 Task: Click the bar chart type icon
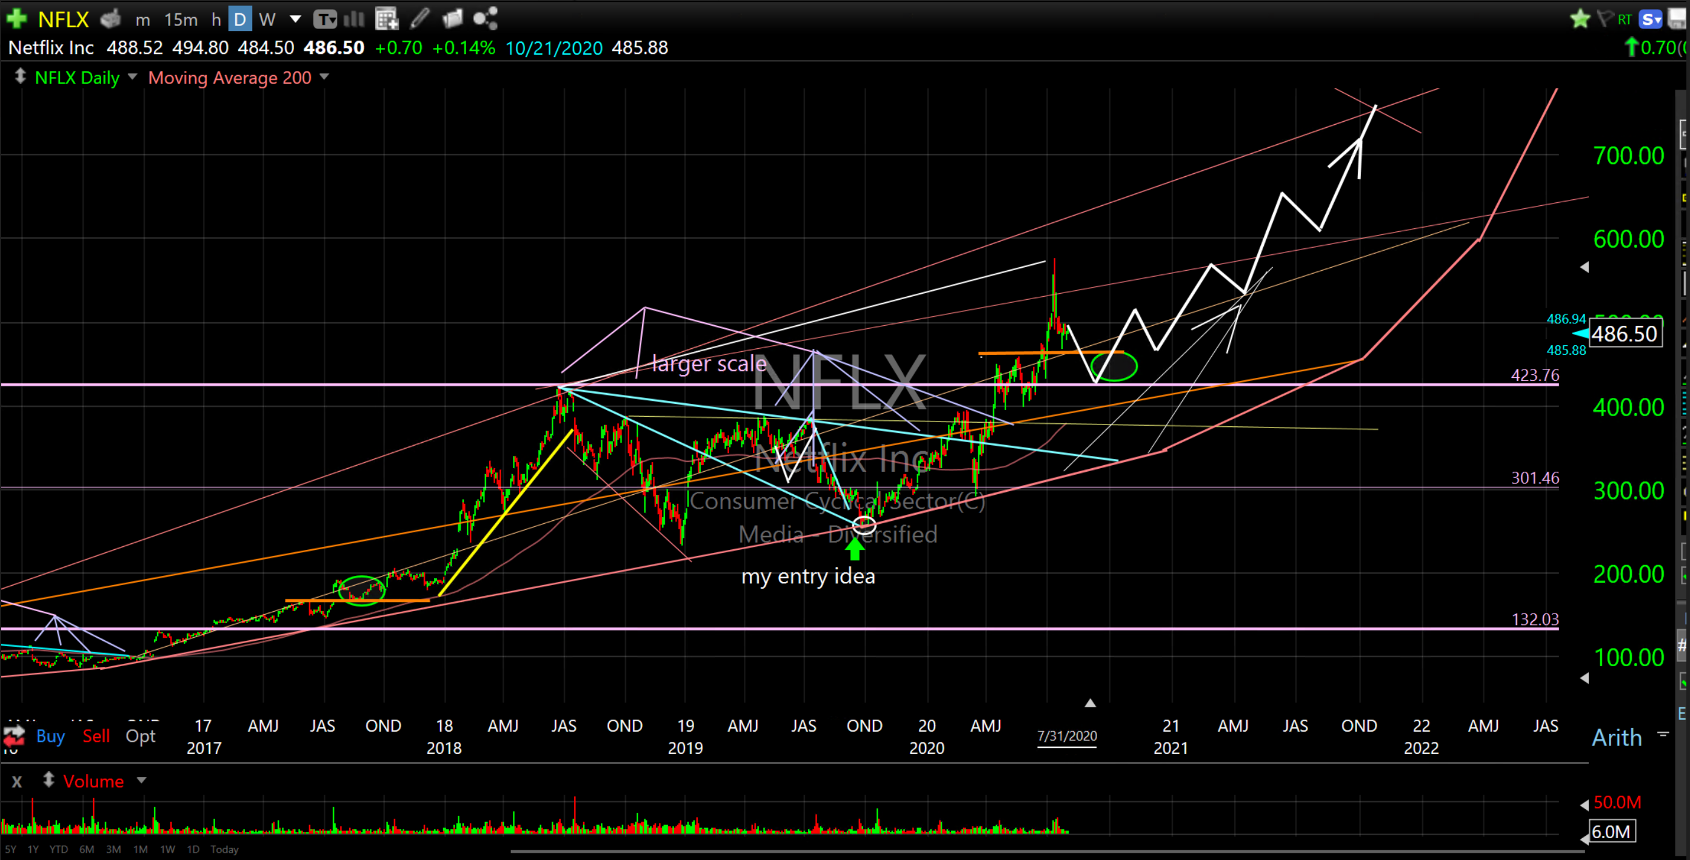[353, 18]
